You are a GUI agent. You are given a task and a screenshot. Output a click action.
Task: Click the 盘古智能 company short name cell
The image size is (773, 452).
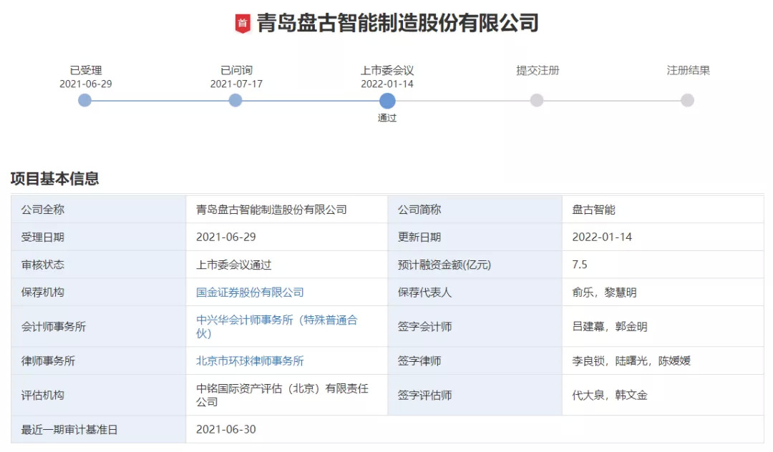click(x=593, y=210)
